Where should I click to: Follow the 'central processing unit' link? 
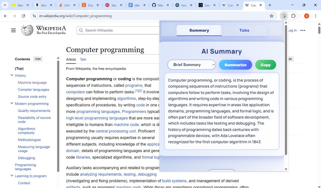coord(115,131)
